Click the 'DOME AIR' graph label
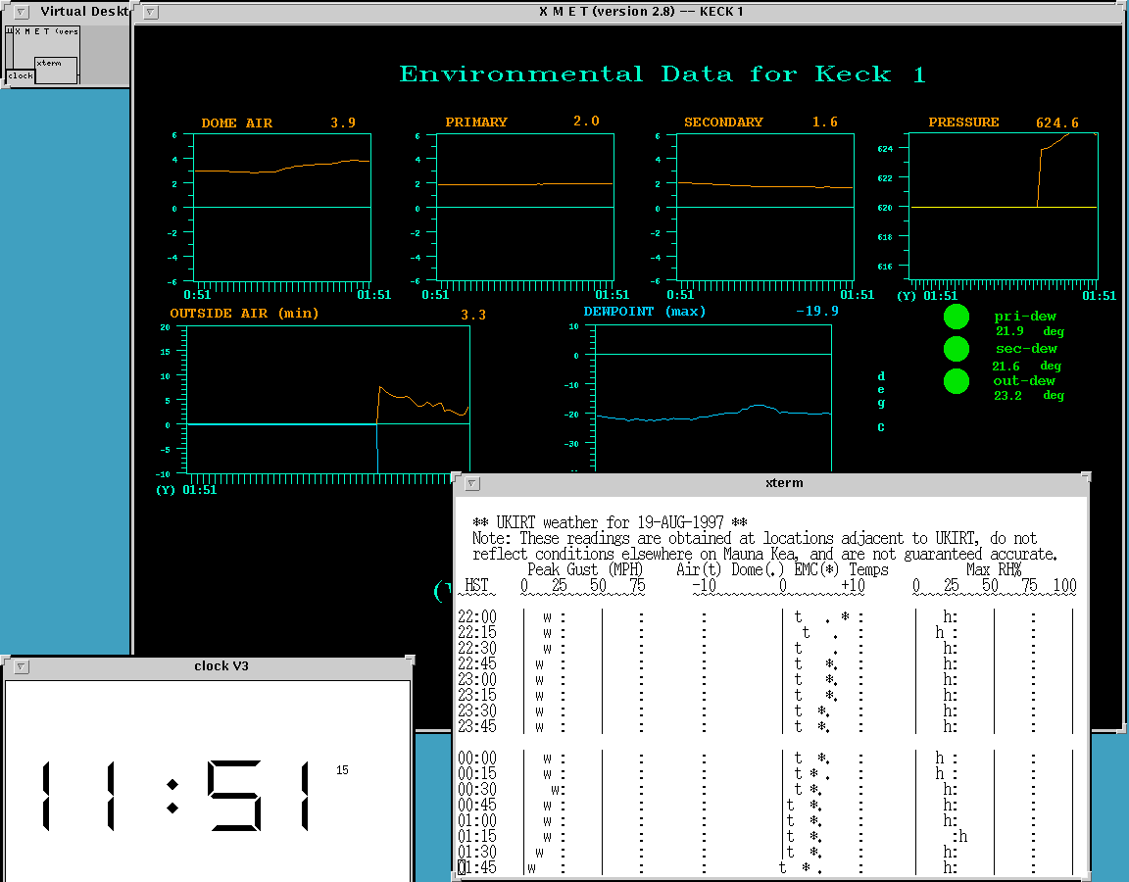 (237, 123)
